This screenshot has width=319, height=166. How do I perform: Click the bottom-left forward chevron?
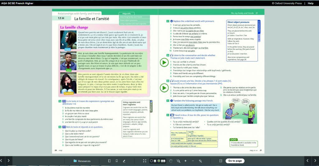tap(8, 161)
